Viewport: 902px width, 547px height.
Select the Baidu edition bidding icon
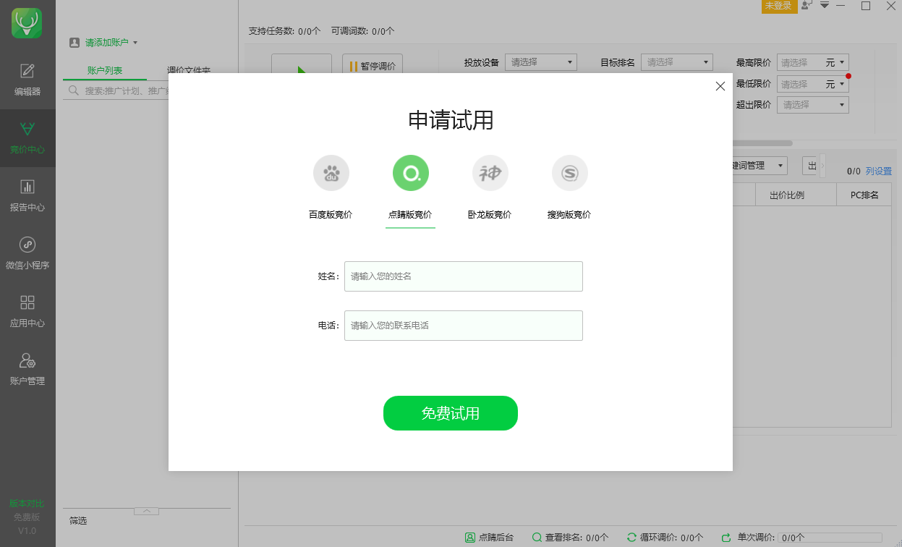331,173
